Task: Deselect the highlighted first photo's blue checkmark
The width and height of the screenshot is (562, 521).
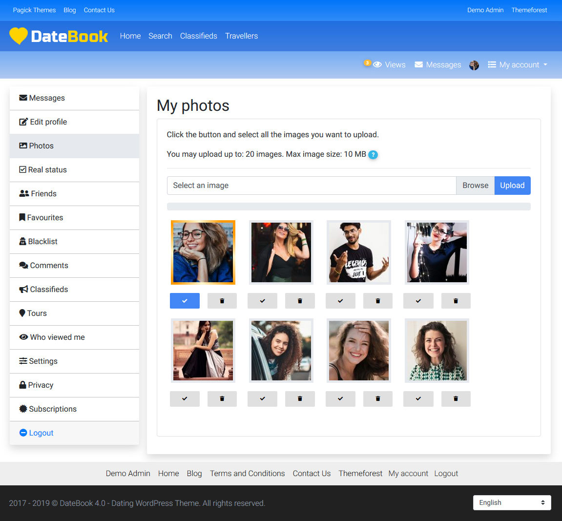Action: (x=185, y=301)
